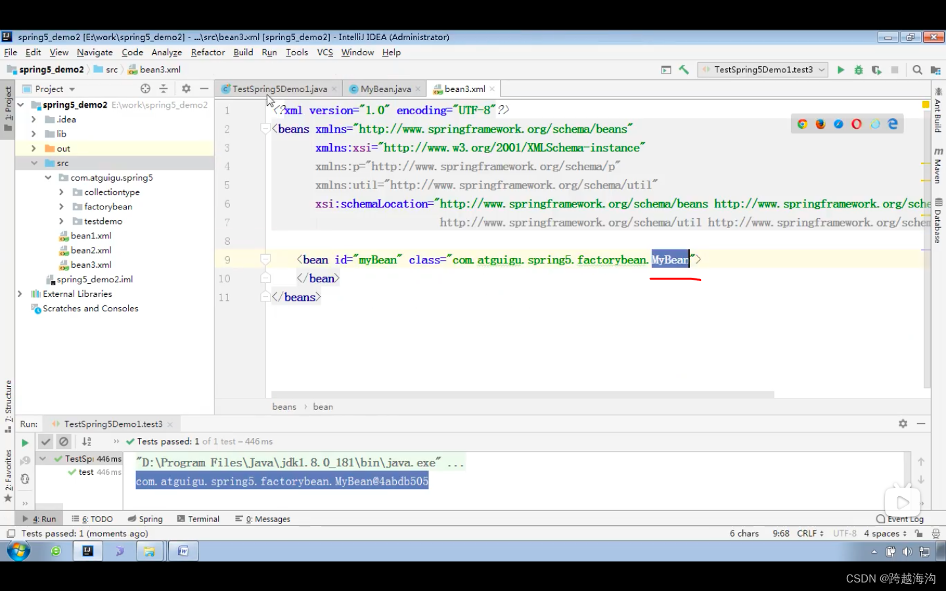Switch to TestSpring5Demo1.java tab
This screenshot has height=591, width=946.
pyautogui.click(x=279, y=89)
